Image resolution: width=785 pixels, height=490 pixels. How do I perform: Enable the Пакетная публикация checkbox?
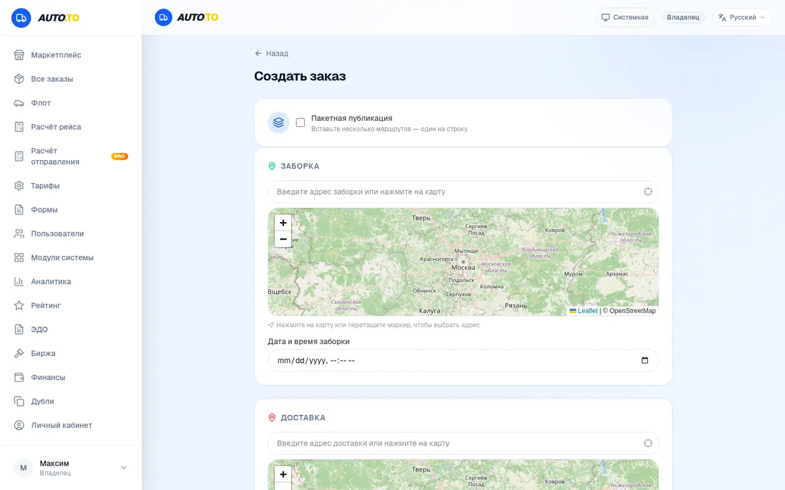(x=300, y=123)
